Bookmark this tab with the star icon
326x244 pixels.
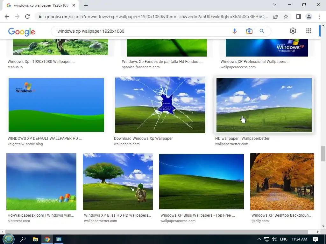coord(286,17)
